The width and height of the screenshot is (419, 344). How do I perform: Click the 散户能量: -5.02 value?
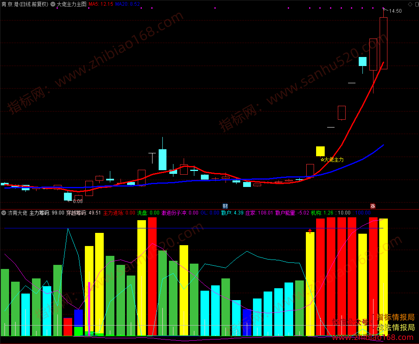point(292,213)
